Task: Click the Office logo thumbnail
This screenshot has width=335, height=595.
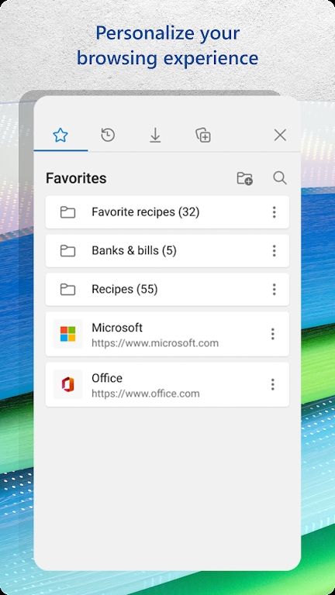Action: point(68,384)
